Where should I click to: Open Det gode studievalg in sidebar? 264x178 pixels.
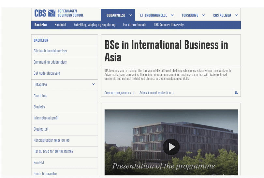[65, 73]
